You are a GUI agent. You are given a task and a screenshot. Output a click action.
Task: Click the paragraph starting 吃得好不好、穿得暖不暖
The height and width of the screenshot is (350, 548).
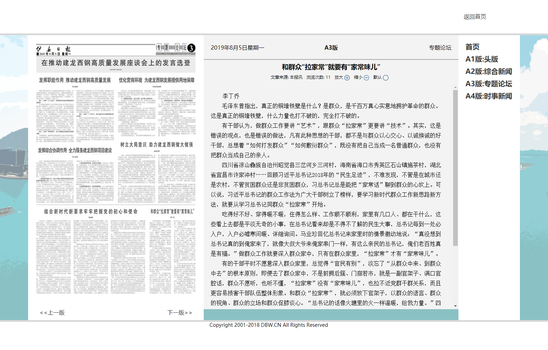click(326, 234)
